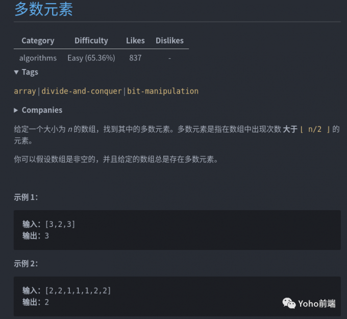
Task: Click the WeChat logo icon
Action: click(289, 303)
